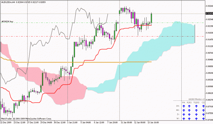Click the D: row label
The height and width of the screenshot is (124, 213).
click(x=178, y=114)
